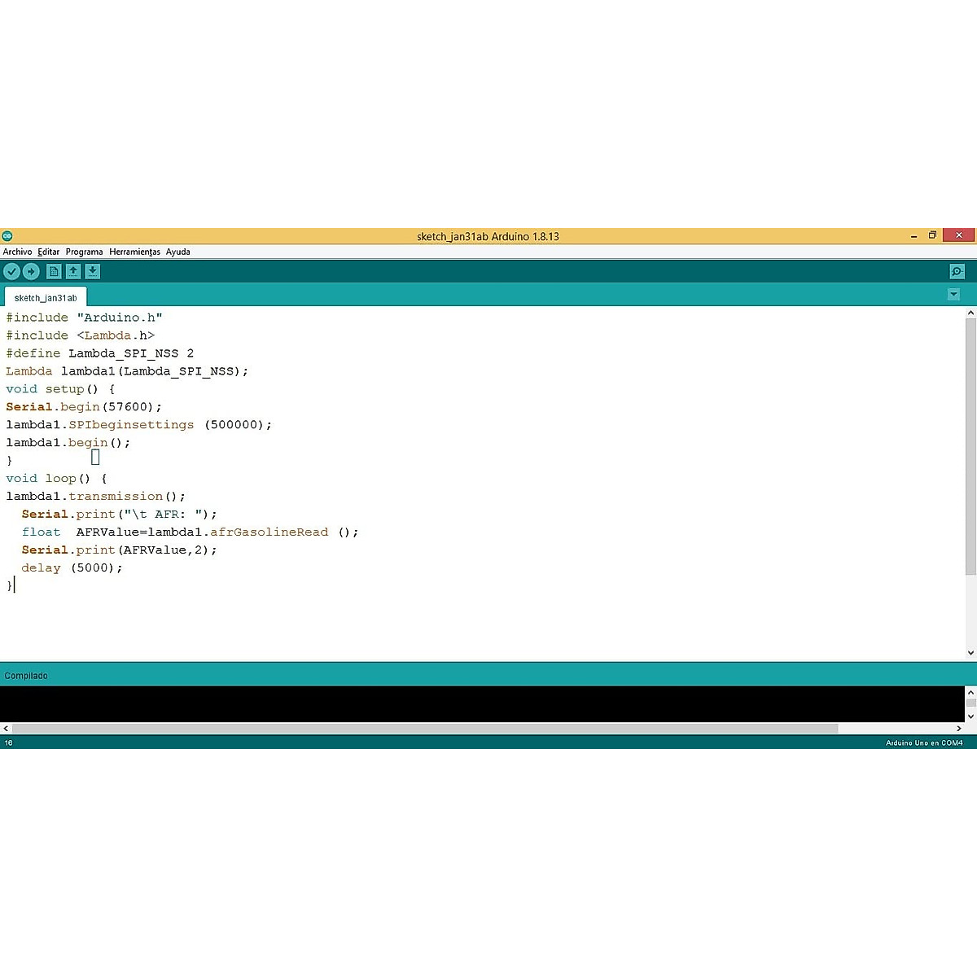The image size is (977, 977).
Task: Click console horizontal scrollbar right arrow
Action: (x=959, y=729)
